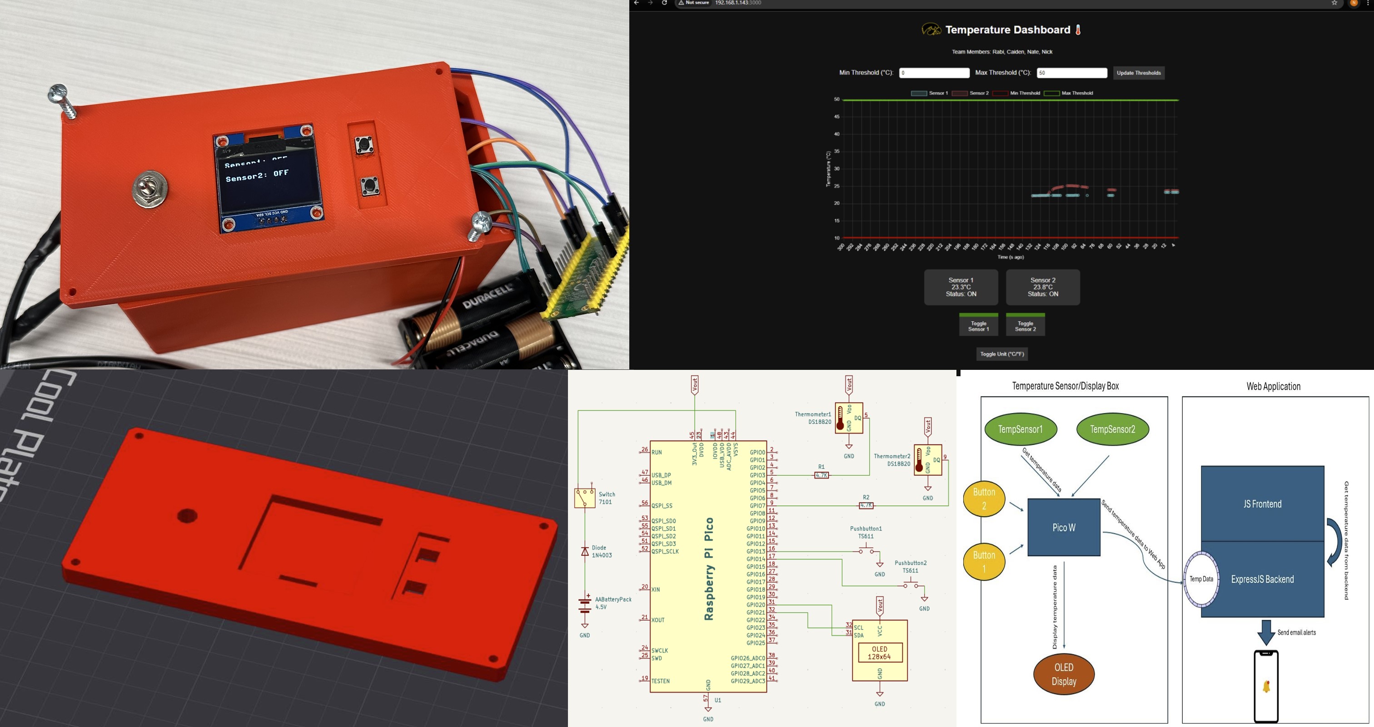Click the browser forward arrow
Viewport: 1374px width, 727px height.
(650, 3)
